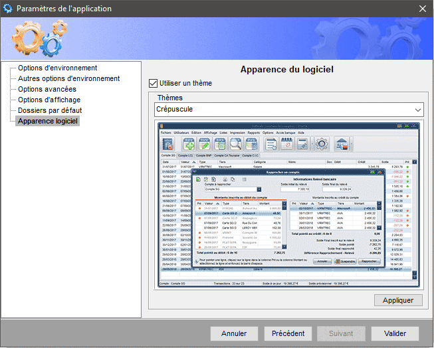Open 'Dossiers par défaut' settings page
The image size is (434, 348).
50,110
